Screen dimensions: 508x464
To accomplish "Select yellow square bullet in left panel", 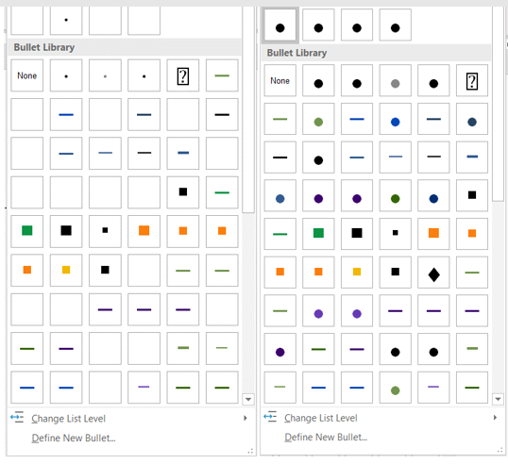I will click(66, 270).
